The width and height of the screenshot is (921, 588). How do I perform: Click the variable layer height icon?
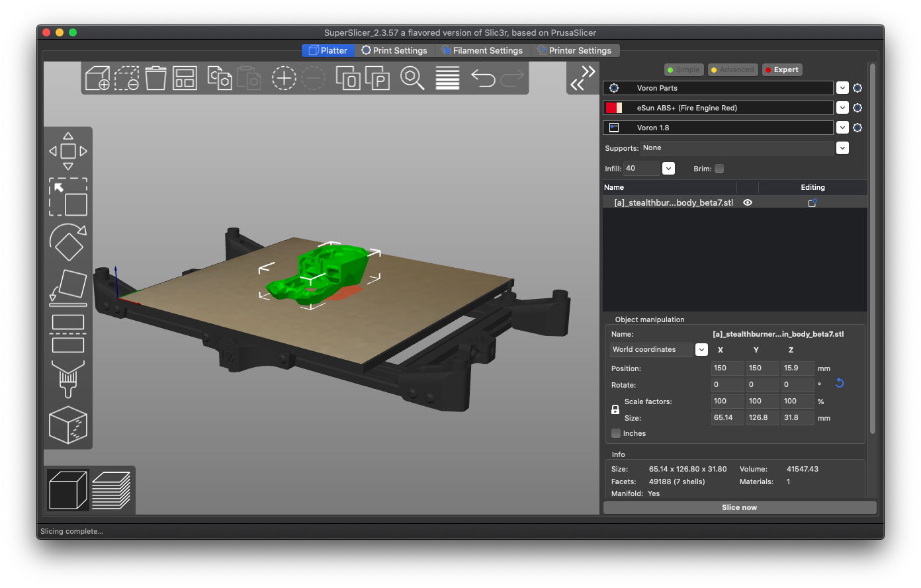pos(447,78)
